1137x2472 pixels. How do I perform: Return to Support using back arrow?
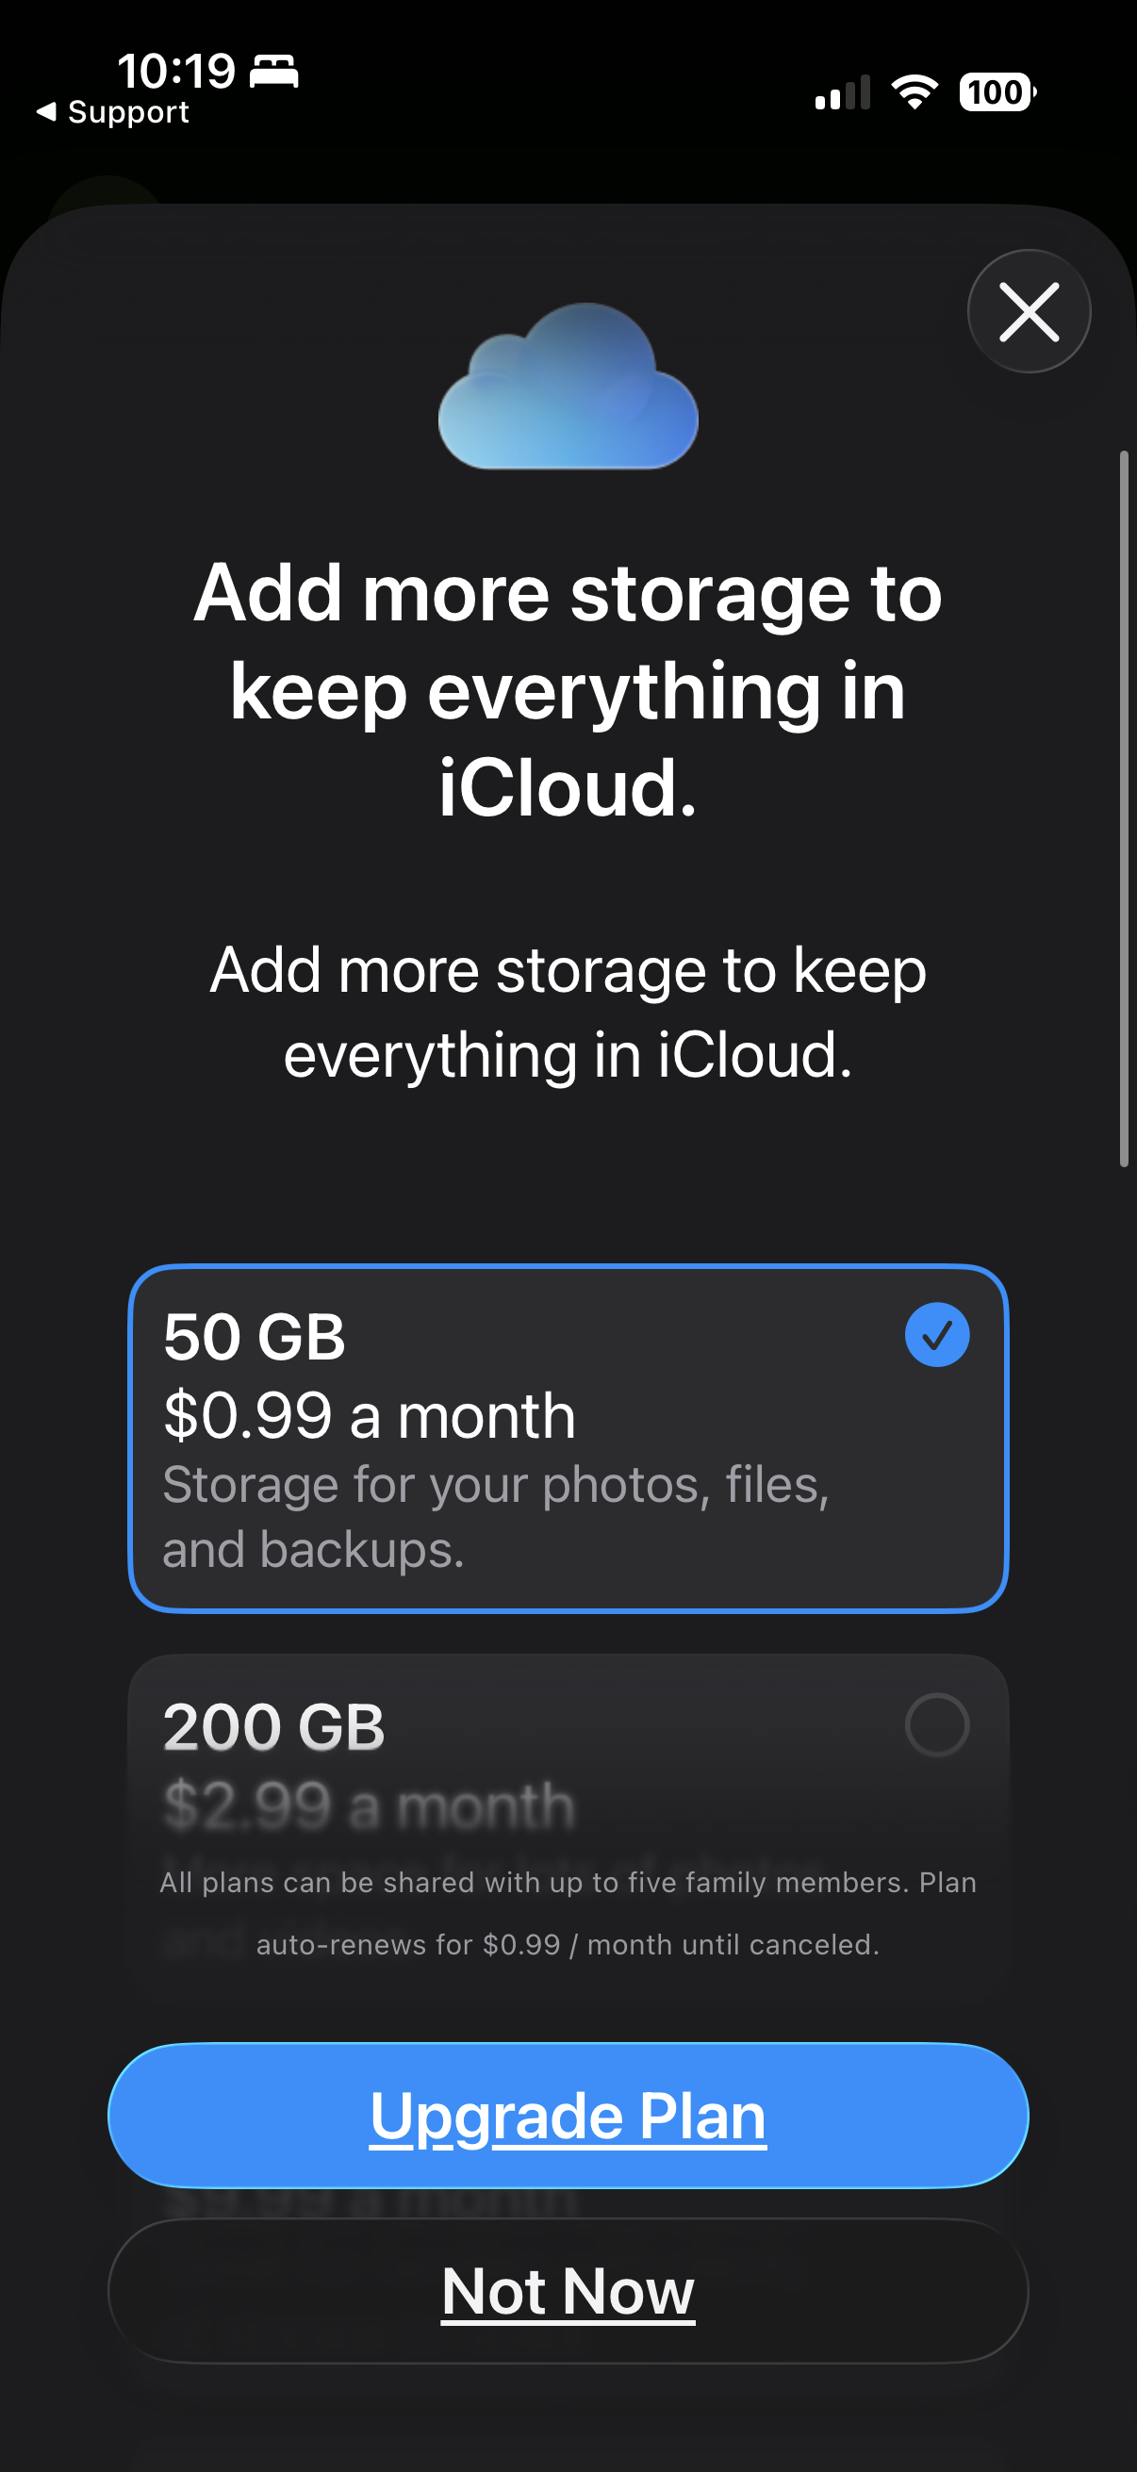coord(45,112)
